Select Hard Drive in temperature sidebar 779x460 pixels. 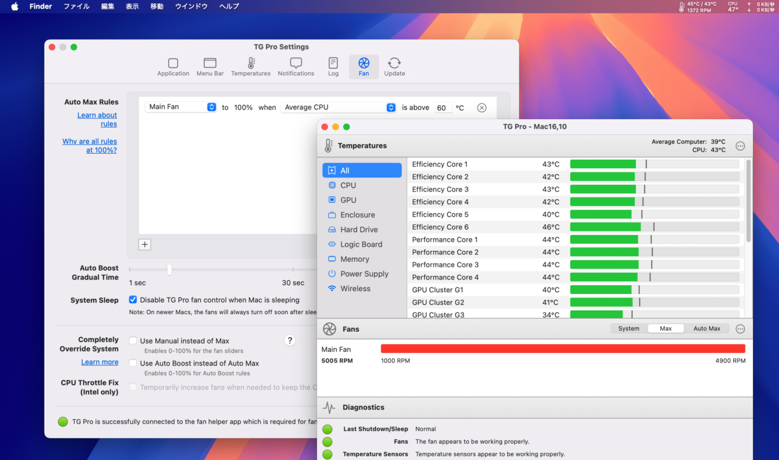click(x=362, y=230)
